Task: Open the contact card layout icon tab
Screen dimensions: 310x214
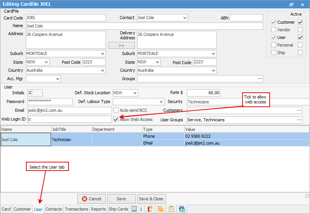Action: pos(134,209)
